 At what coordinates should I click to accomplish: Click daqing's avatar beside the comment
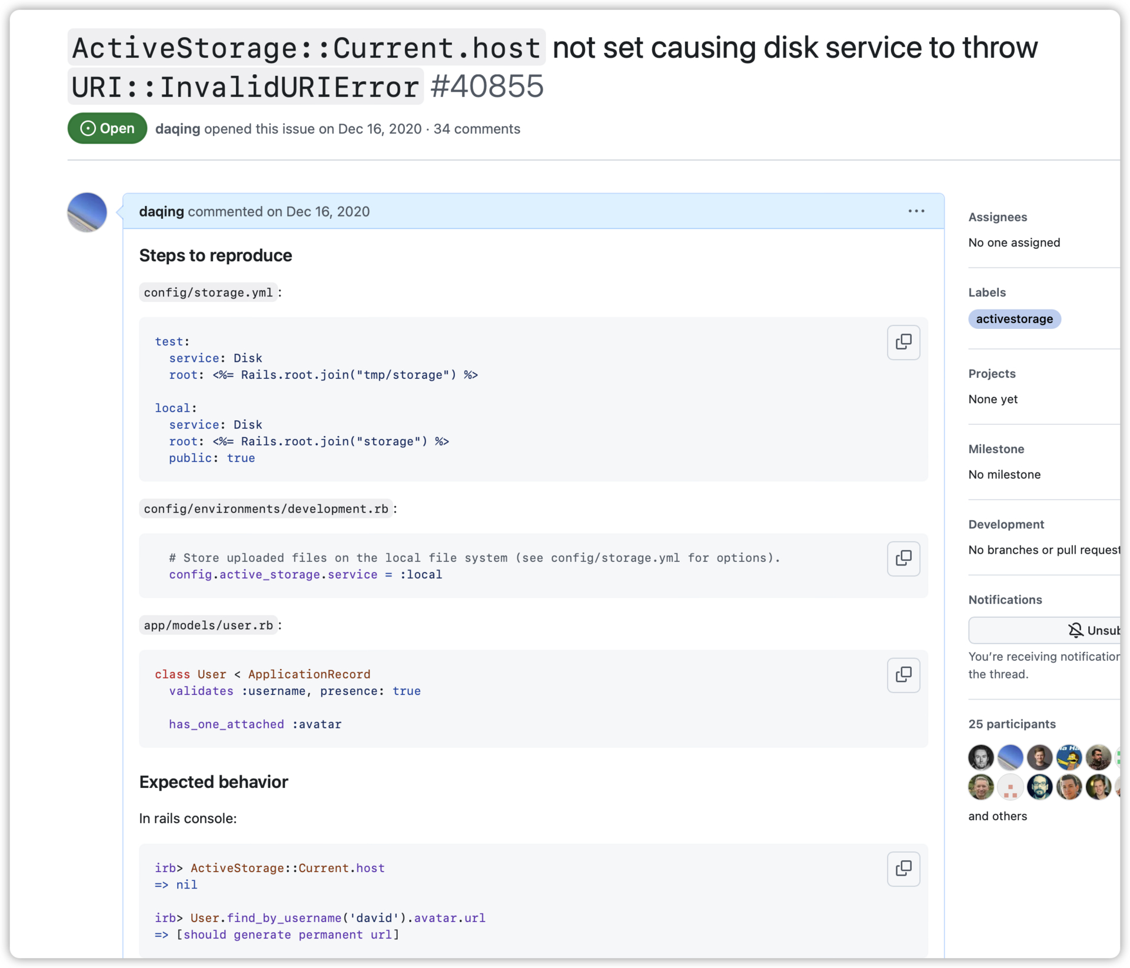tap(87, 212)
